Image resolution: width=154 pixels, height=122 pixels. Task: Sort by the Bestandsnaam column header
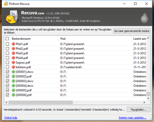pyautogui.click(x=35, y=39)
